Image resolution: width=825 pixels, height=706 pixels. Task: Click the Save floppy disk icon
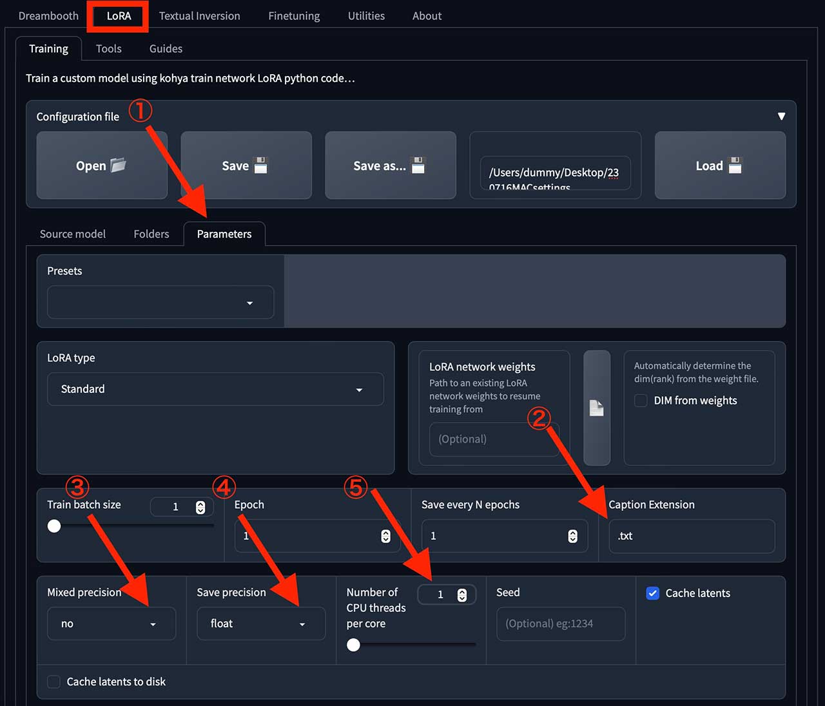point(260,166)
